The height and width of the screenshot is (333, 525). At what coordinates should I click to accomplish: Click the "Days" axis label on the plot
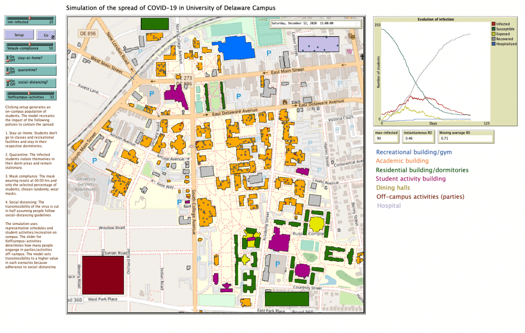tap(433, 123)
